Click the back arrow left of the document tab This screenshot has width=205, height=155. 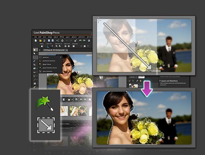tap(40, 50)
